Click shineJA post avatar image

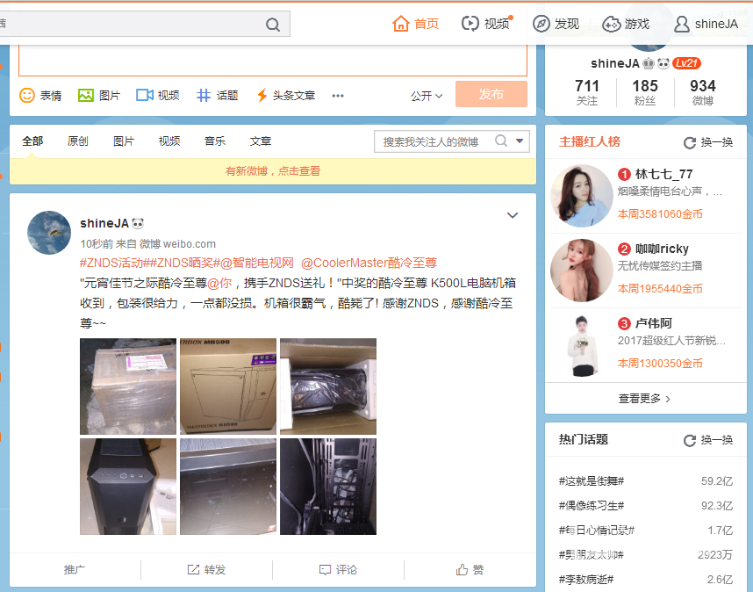pyautogui.click(x=49, y=233)
